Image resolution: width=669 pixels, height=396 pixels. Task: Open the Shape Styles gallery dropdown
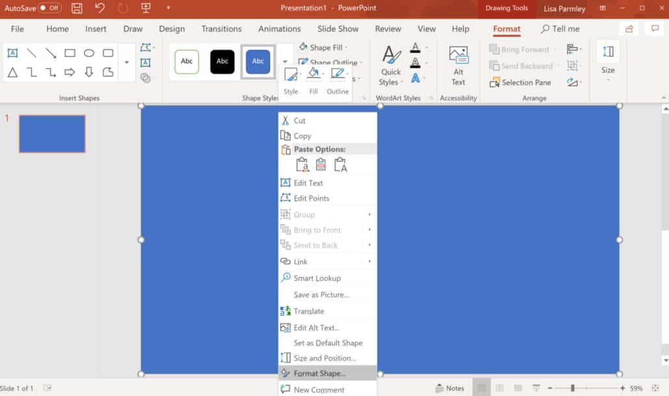(x=284, y=62)
